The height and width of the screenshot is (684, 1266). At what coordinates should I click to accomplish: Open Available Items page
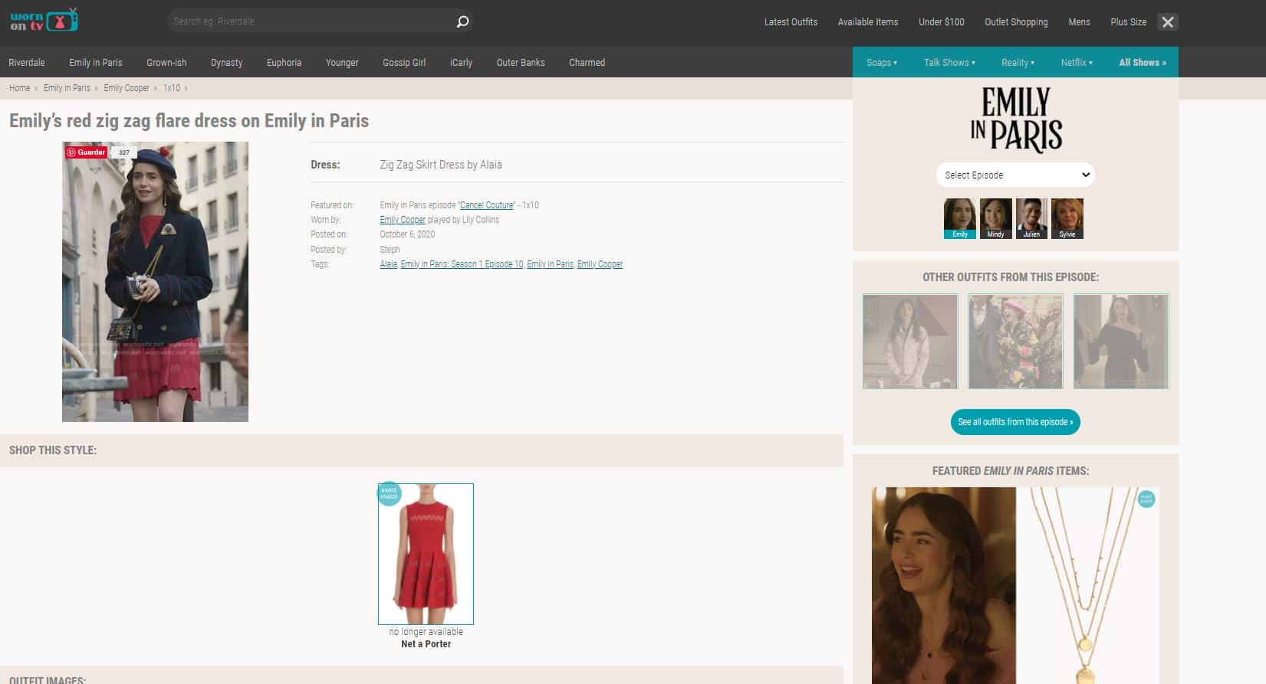click(868, 22)
